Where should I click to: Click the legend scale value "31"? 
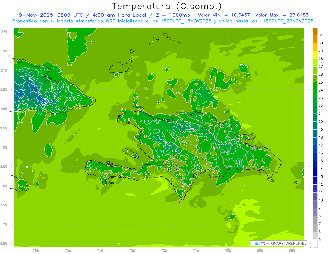tap(321, 35)
